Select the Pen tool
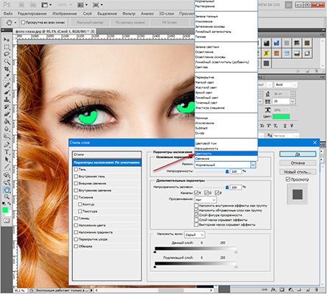327x294 pixels. coord(7,145)
